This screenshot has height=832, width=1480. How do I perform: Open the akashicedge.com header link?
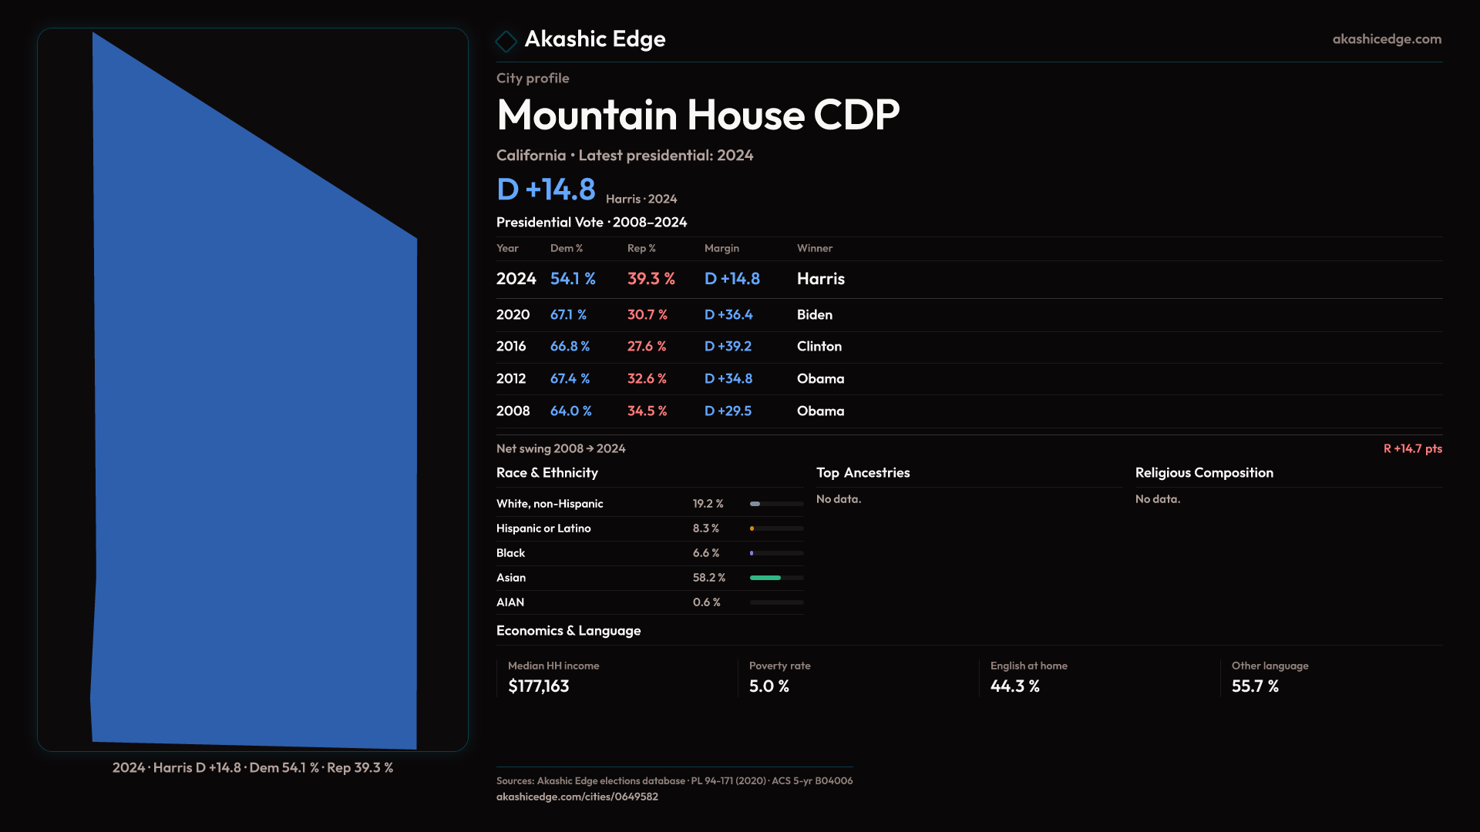1386,39
